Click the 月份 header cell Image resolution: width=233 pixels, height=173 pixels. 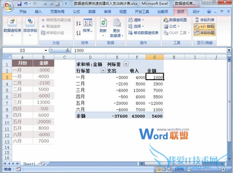23,63
